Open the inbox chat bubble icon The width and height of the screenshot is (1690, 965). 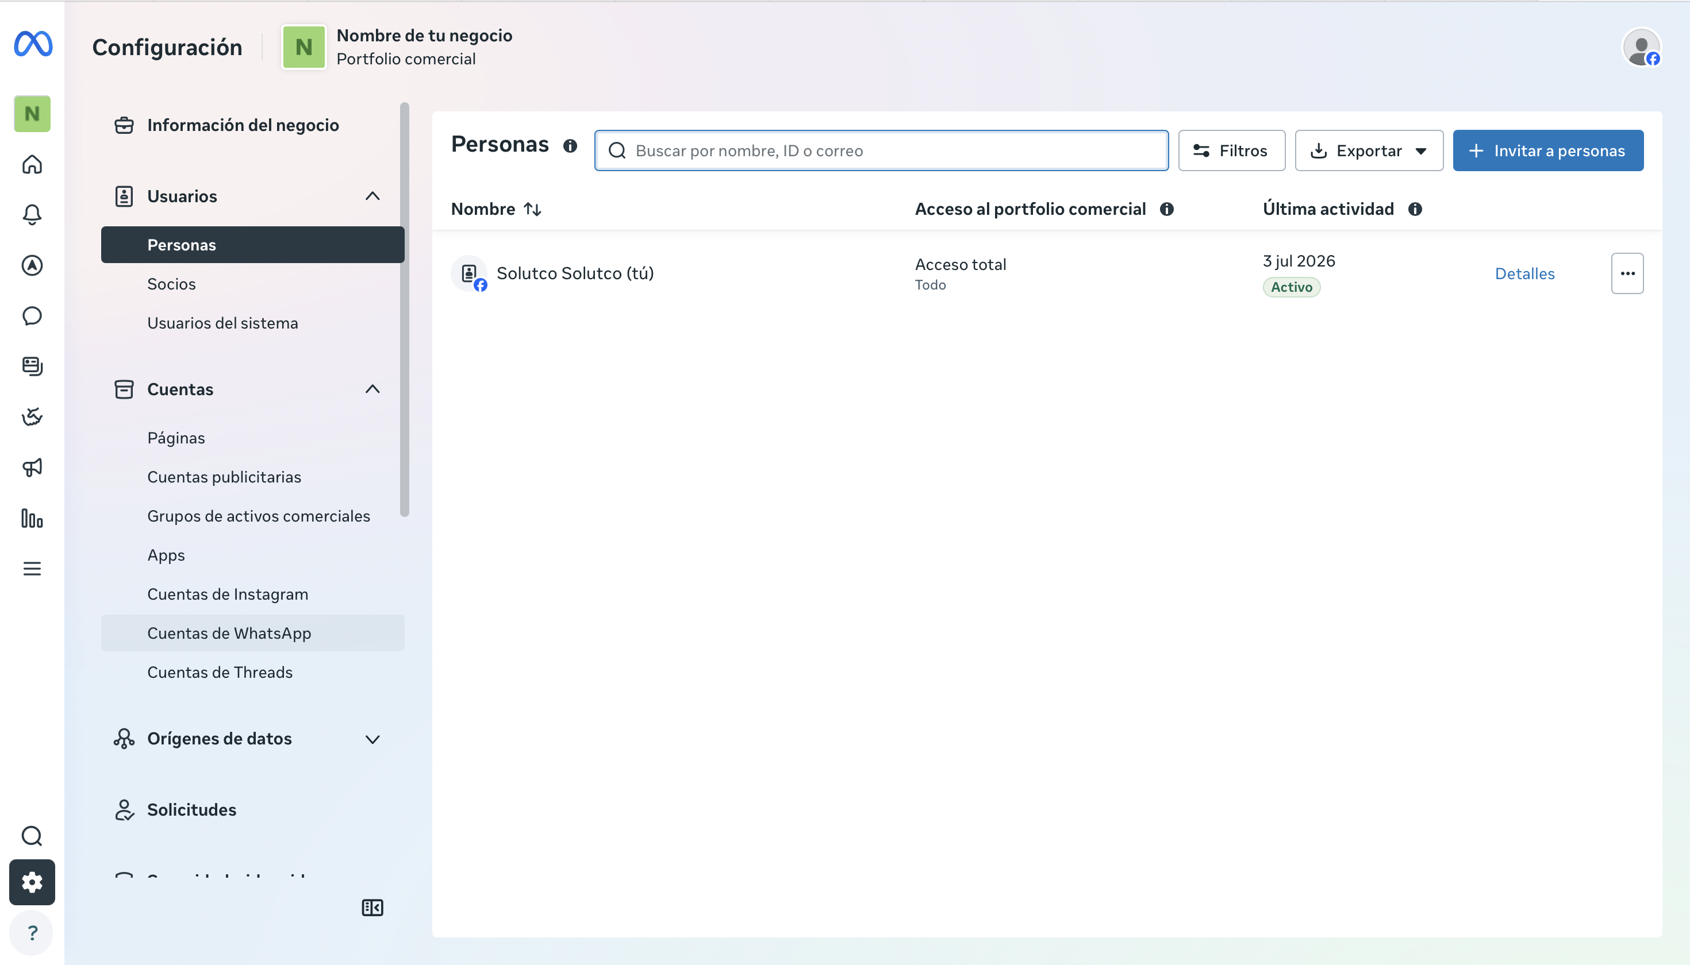(32, 315)
